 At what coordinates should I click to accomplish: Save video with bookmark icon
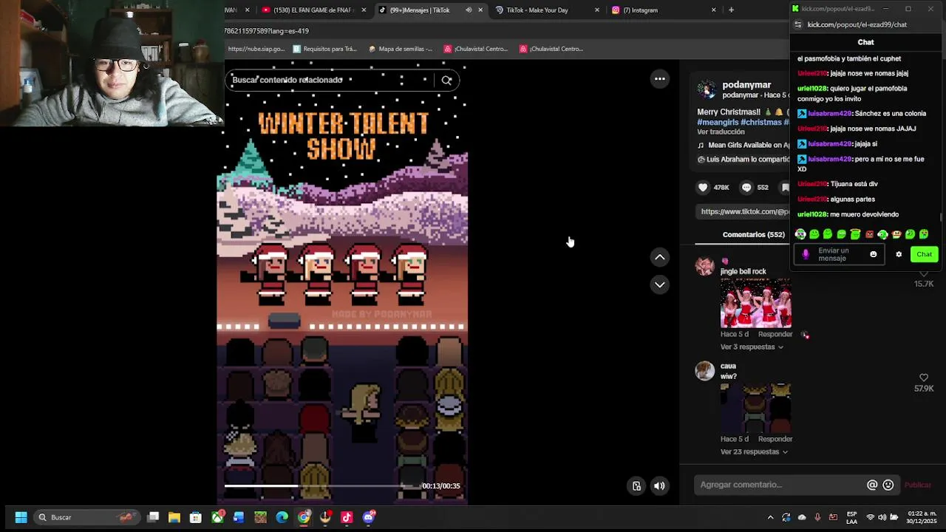click(785, 188)
